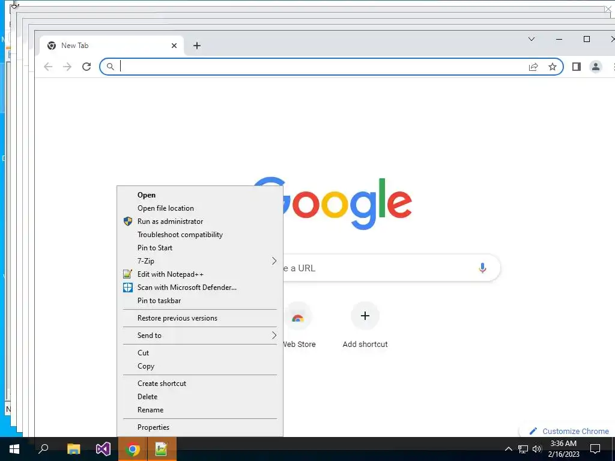
Task: Open Chrome's side panel icon
Action: tap(576, 67)
